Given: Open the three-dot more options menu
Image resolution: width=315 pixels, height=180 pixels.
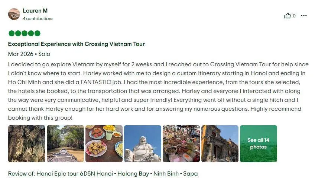Looking at the screenshot, I should click(304, 16).
